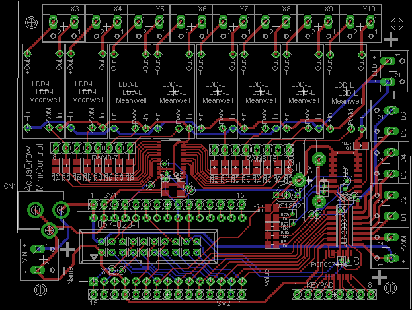Screen dimensions: 412x310
Task: Select the CN1 power jack label
Action: point(10,186)
